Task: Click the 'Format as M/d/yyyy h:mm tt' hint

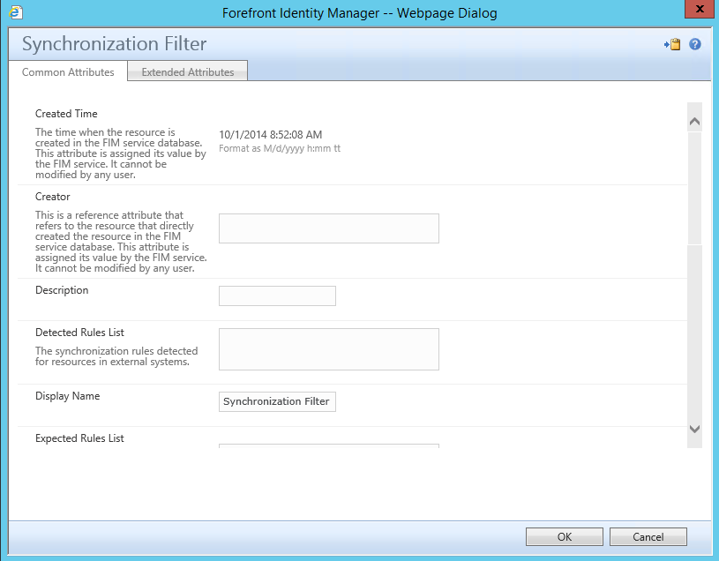Action: [280, 148]
